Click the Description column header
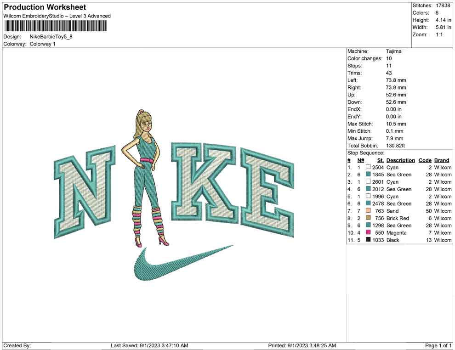This screenshot has width=455, height=350. 400,160
